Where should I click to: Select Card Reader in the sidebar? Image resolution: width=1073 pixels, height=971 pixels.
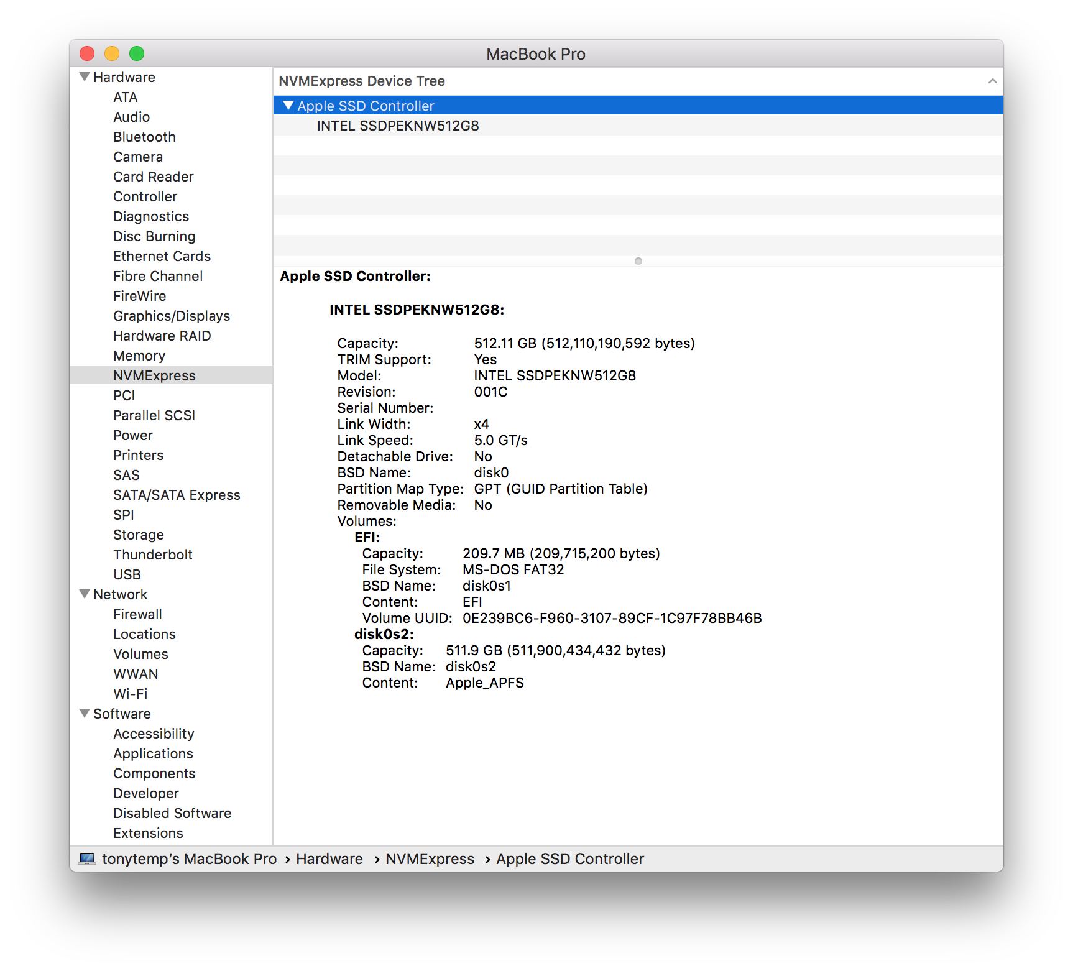pos(154,177)
